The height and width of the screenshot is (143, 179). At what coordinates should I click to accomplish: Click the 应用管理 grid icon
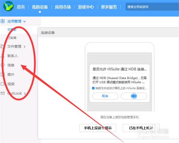point(2,21)
